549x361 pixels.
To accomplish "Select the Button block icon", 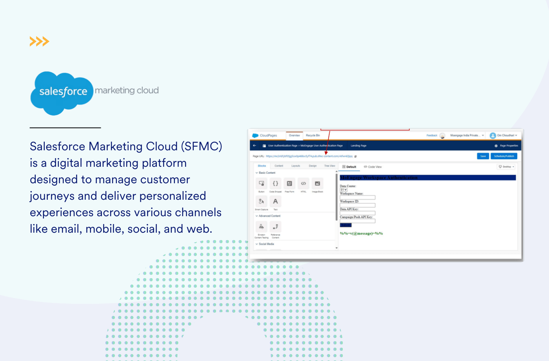I will [262, 184].
